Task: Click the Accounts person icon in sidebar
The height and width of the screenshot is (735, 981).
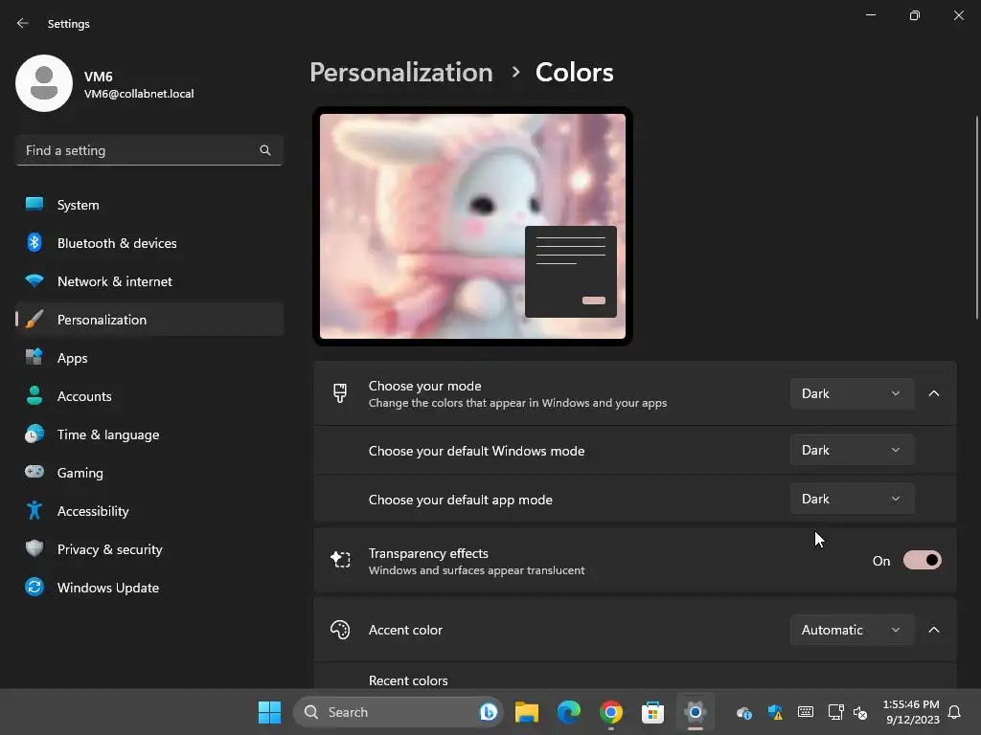Action: [x=34, y=395]
